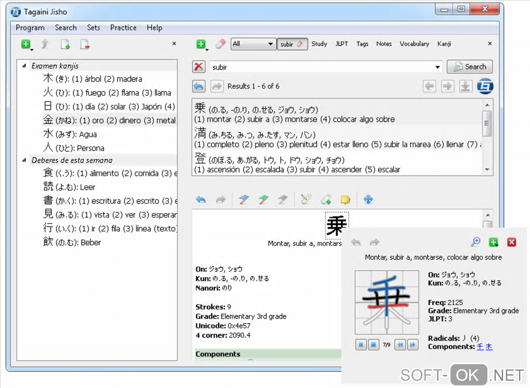This screenshot has width=530, height=388.
Task: Collapse the Examen kanjis set
Action: (24, 65)
